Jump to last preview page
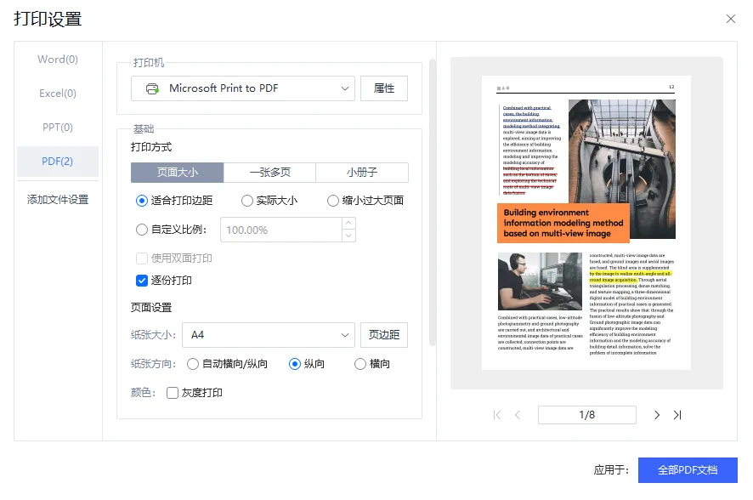Viewport: 753px width, 500px height. [x=677, y=415]
